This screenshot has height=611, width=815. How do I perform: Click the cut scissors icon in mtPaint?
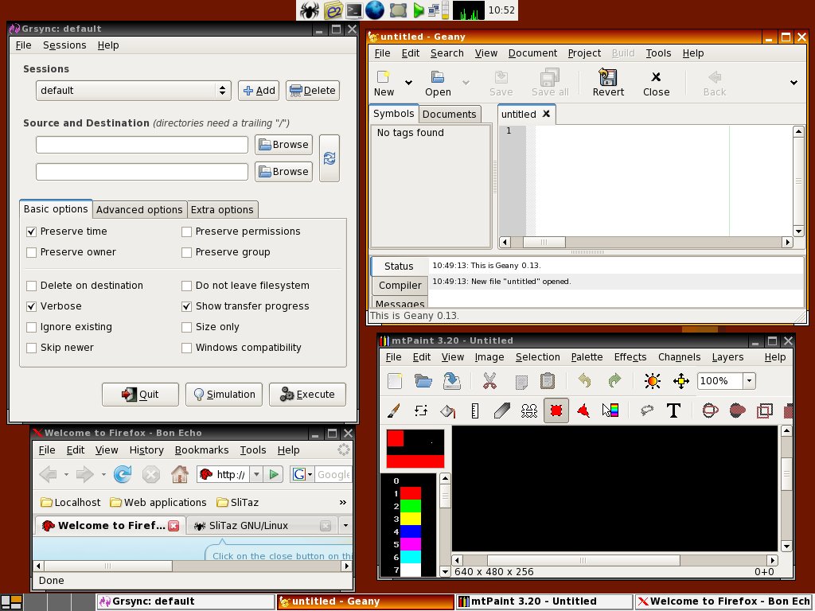(x=489, y=381)
